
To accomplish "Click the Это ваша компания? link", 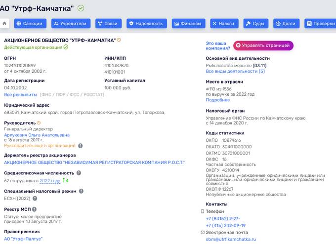I will 218,45.
